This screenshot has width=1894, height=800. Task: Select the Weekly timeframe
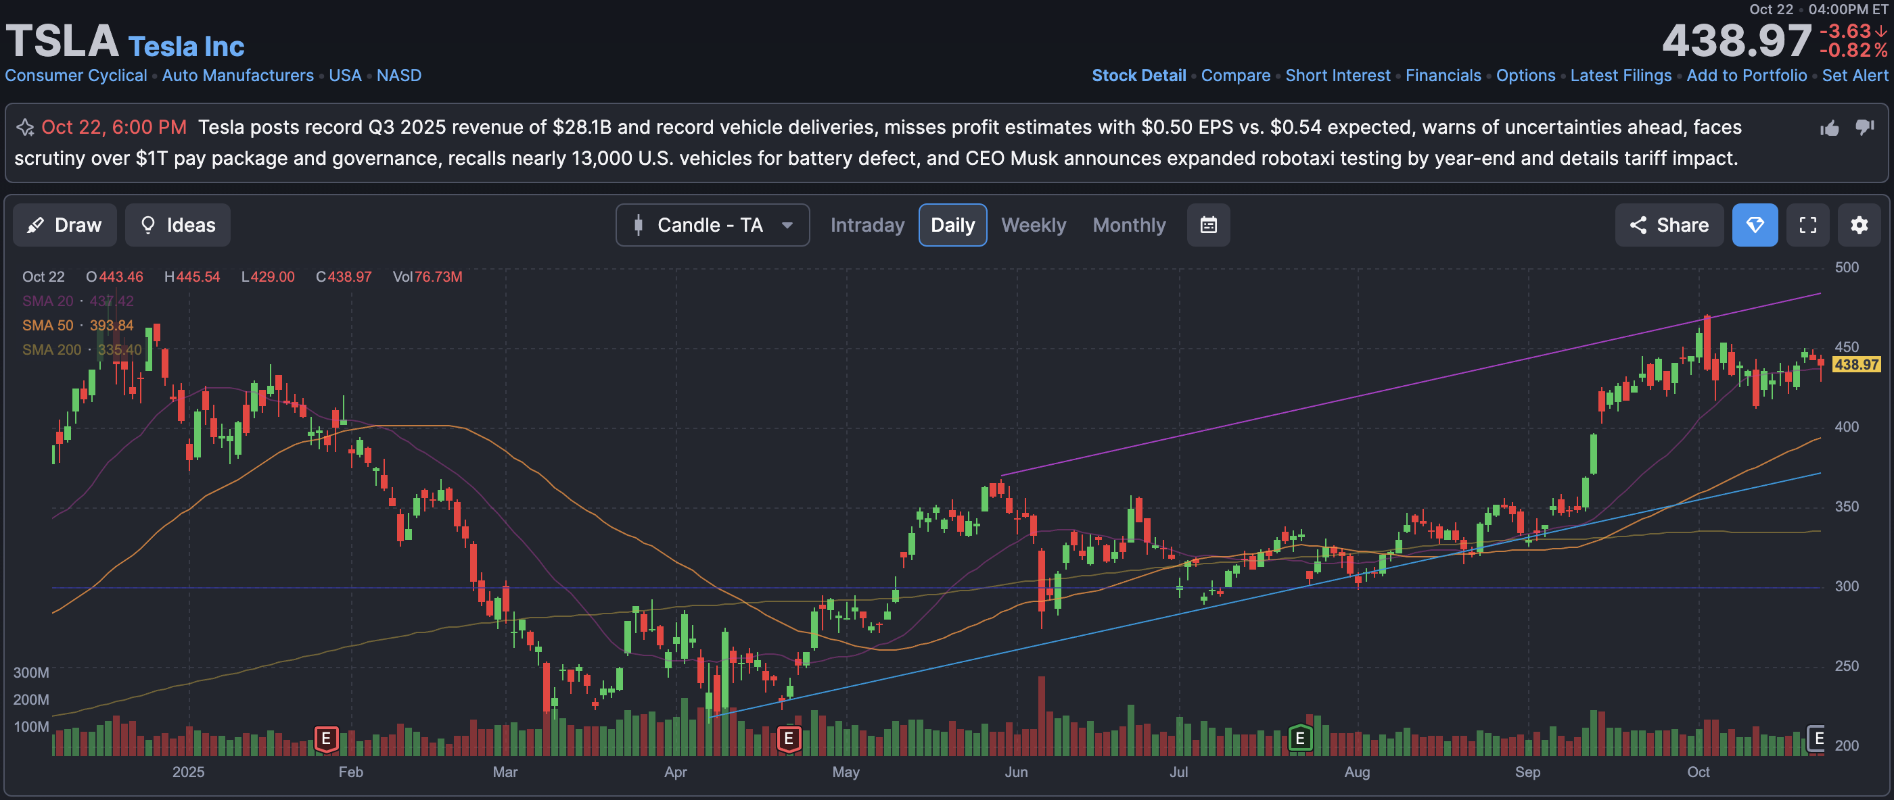1033,225
